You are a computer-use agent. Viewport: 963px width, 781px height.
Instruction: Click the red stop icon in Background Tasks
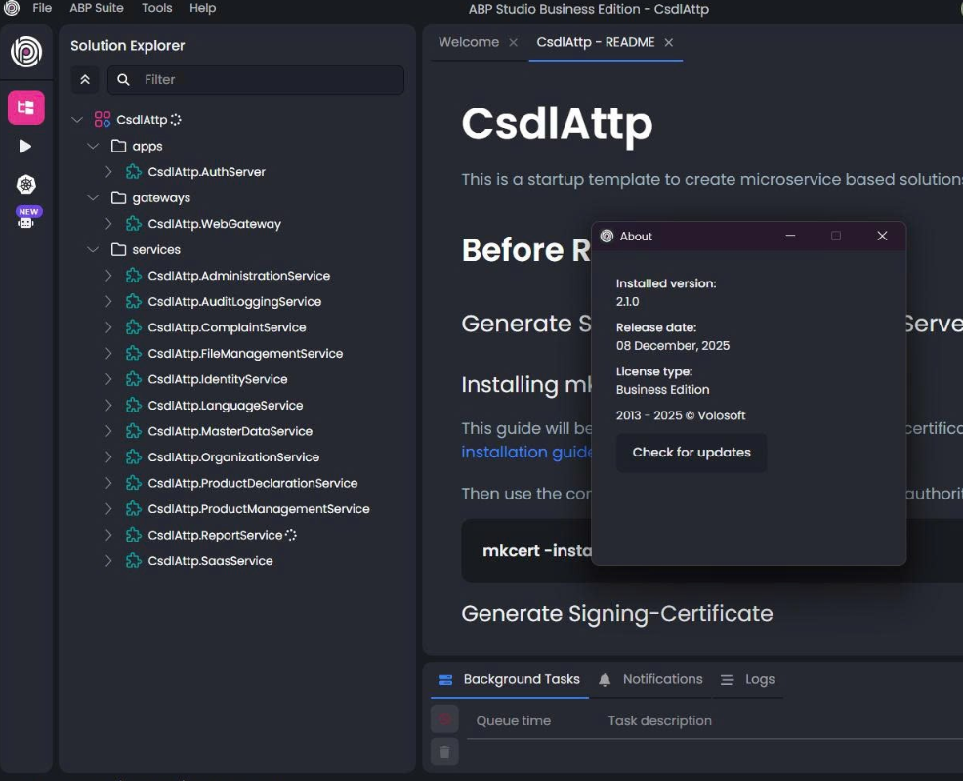(444, 719)
